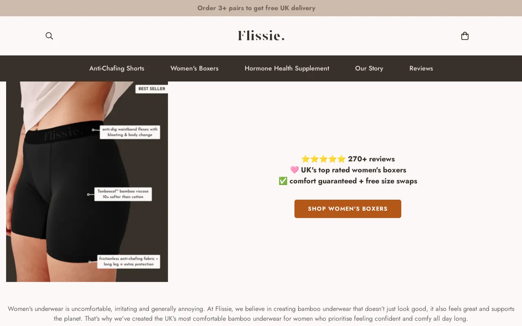This screenshot has width=522, height=326.
Task: Click the comfort guaranteed free size swaps text
Action: (x=353, y=181)
